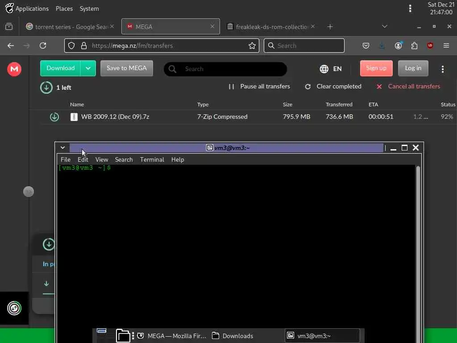Image resolution: width=457 pixels, height=343 pixels.
Task: Focus the MEGA search field
Action: click(x=225, y=69)
